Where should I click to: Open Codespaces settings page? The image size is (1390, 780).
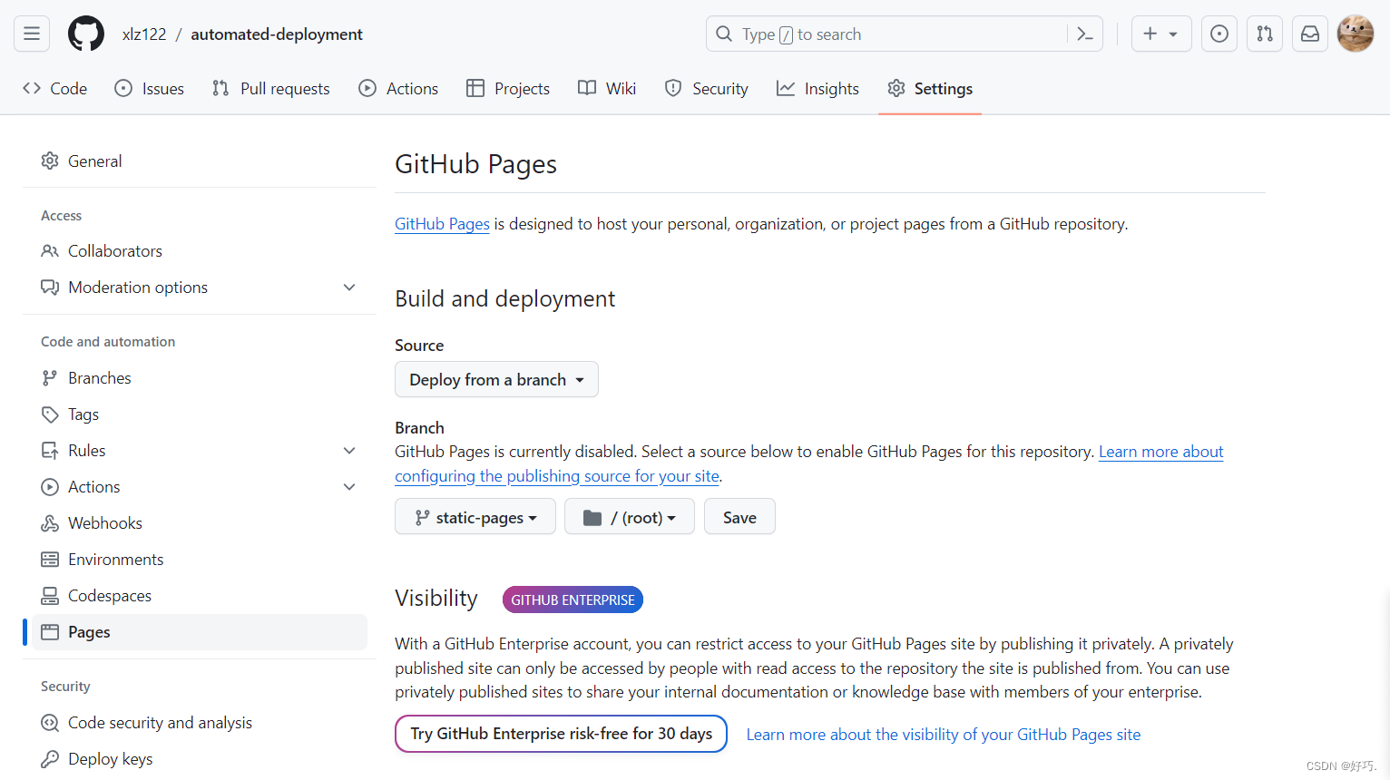[200, 596]
